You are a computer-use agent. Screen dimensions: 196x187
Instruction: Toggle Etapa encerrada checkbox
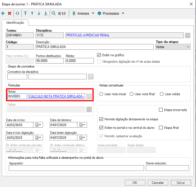161,110
